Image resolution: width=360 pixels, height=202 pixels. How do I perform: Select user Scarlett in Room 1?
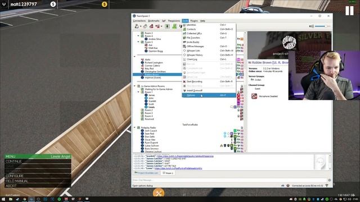[152, 101]
